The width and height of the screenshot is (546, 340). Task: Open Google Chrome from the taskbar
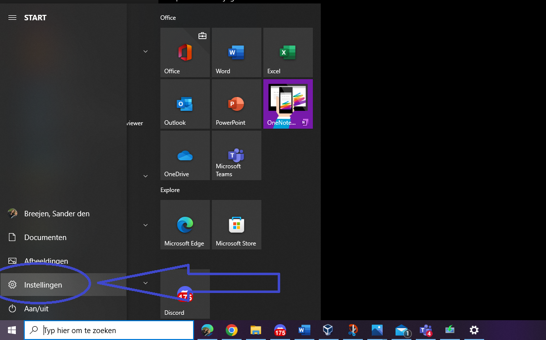tap(232, 330)
